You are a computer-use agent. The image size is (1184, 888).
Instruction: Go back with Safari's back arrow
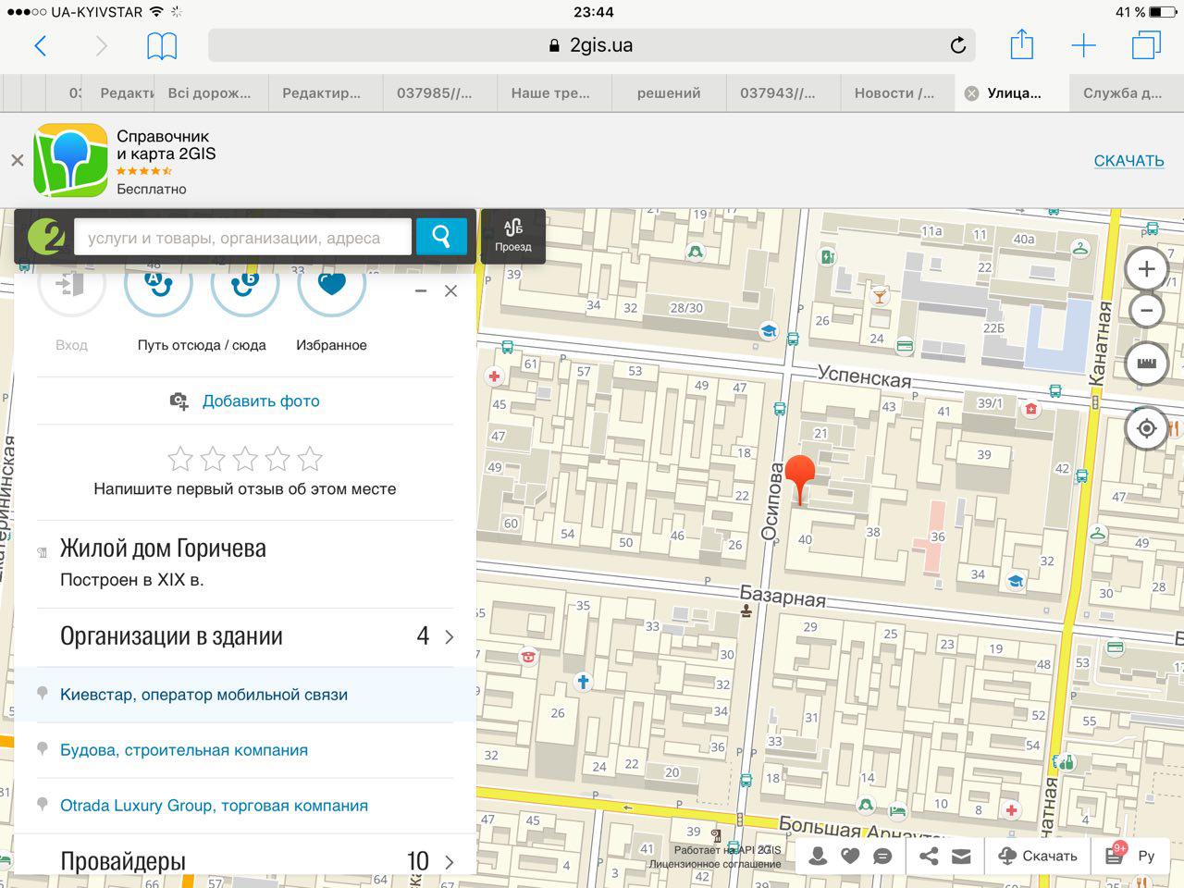point(40,45)
